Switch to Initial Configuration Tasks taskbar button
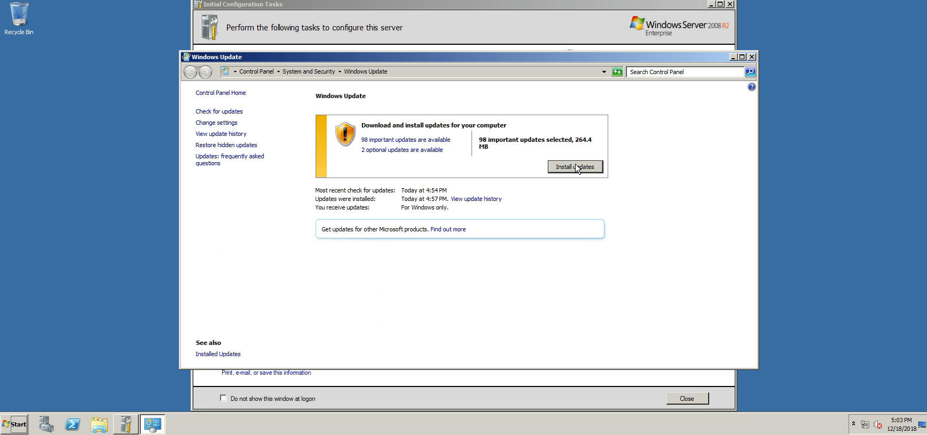Image resolution: width=927 pixels, height=435 pixels. click(126, 424)
